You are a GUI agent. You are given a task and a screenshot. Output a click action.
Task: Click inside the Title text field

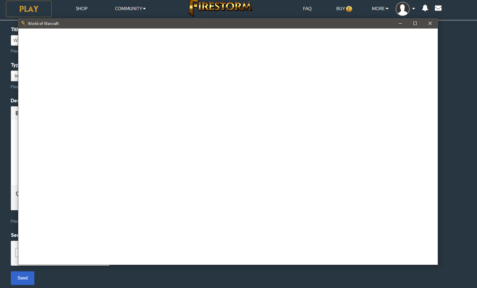click(15, 40)
